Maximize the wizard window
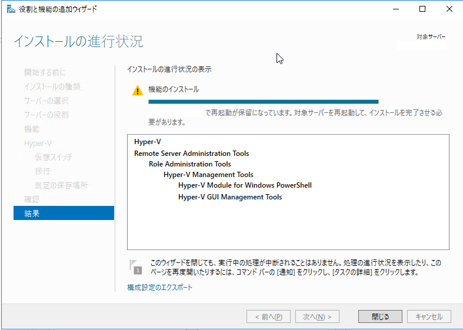463x330 pixels. click(422, 9)
